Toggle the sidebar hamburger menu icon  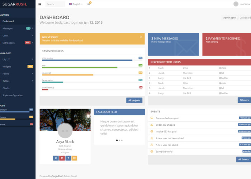click(40, 4)
